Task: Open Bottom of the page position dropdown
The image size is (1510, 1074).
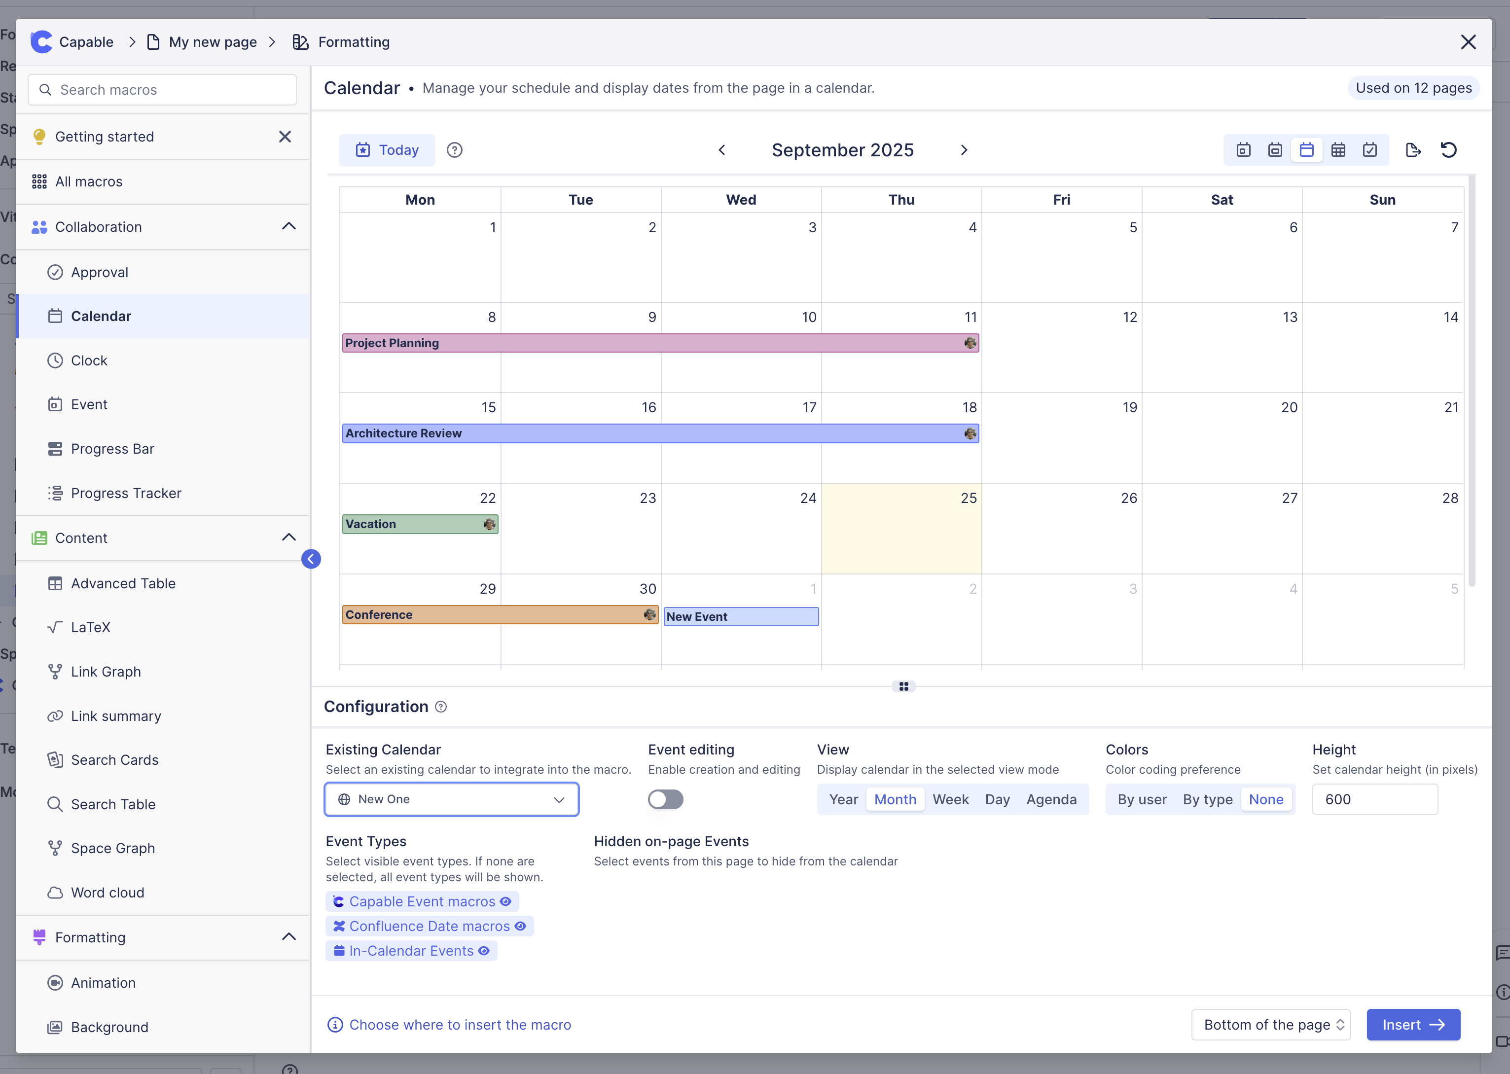Action: coord(1270,1024)
